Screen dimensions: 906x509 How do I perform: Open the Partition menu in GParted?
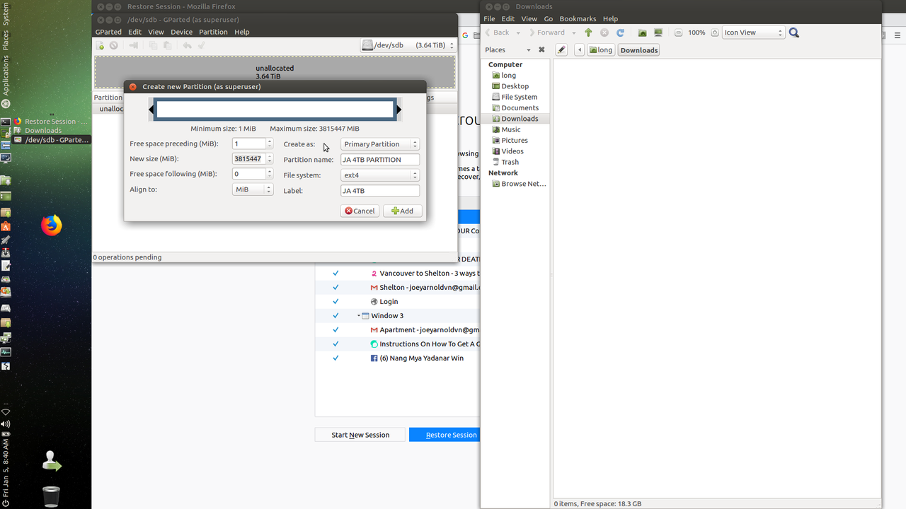tap(213, 32)
